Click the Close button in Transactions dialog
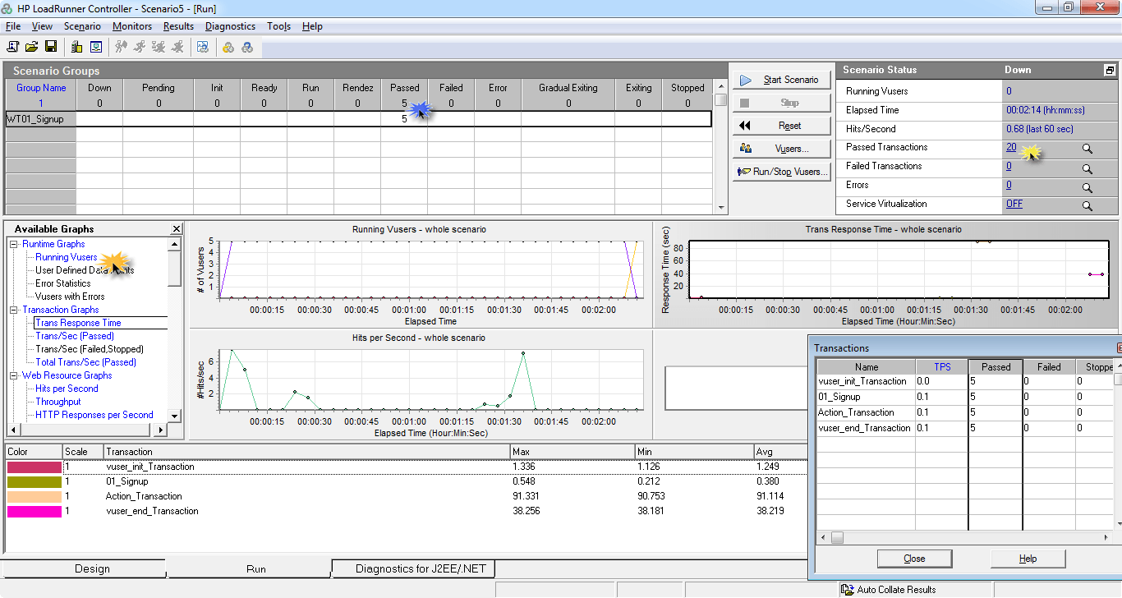This screenshot has width=1122, height=598. click(x=914, y=559)
